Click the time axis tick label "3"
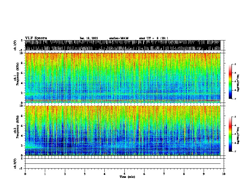Viewport: 252px width, 195px height. click(85, 174)
